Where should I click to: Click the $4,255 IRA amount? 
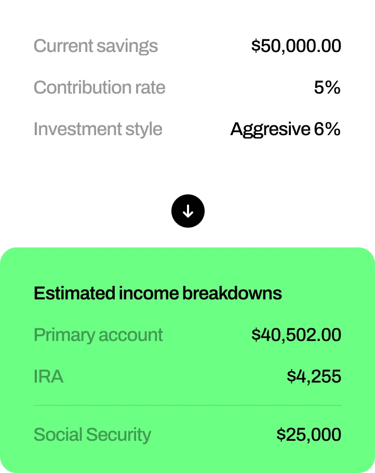[x=314, y=376]
